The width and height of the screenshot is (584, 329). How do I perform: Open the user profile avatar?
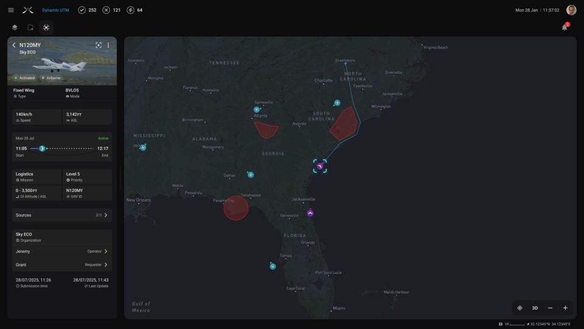pyautogui.click(x=571, y=10)
